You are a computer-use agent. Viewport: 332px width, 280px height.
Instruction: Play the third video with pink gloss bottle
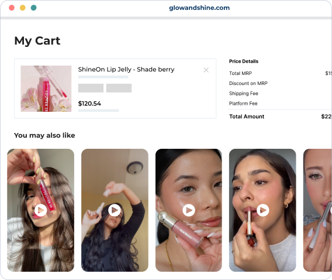click(x=189, y=210)
